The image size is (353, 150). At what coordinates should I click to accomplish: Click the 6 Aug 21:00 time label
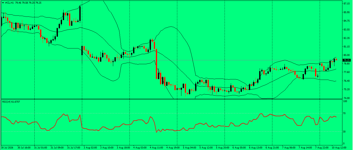tap(273, 148)
